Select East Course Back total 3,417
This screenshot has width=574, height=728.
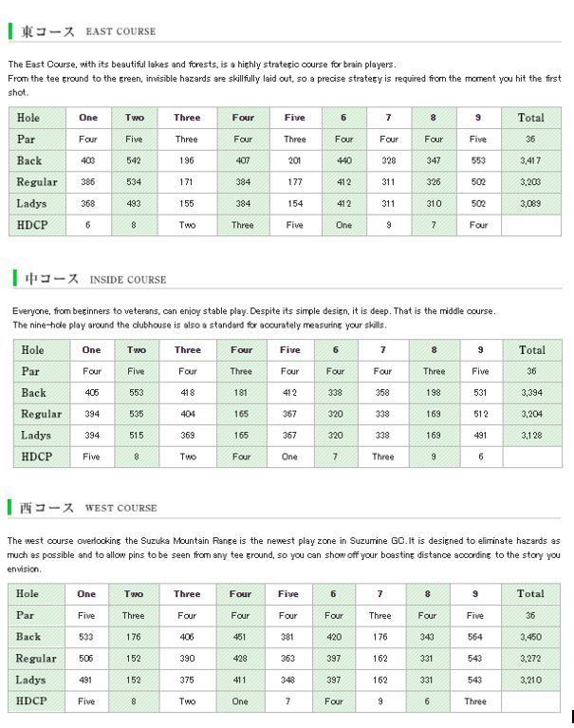pos(530,161)
